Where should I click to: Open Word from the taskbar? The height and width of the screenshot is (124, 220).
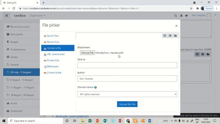tap(150, 121)
